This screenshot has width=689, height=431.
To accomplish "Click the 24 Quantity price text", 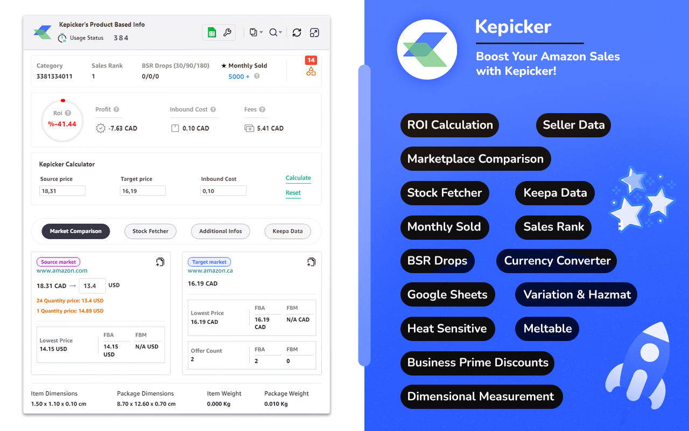I will (70, 301).
